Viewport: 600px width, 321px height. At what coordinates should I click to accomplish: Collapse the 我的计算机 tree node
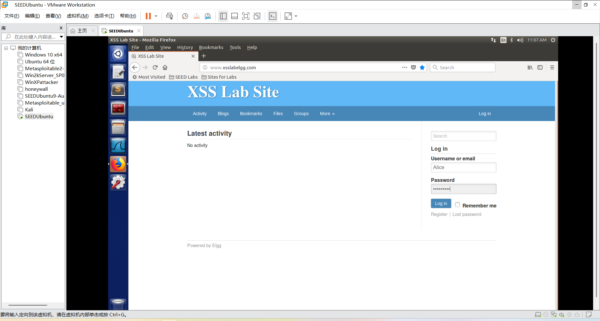[6, 48]
